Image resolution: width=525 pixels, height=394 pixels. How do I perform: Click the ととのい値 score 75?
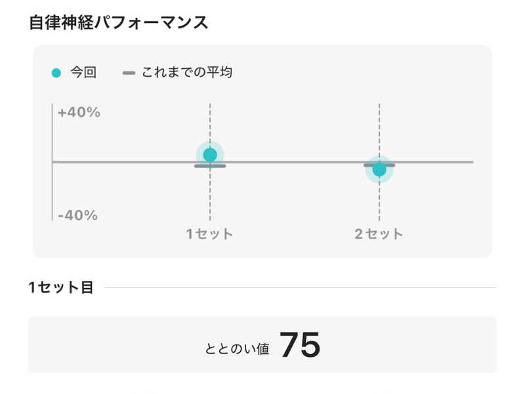click(x=300, y=345)
